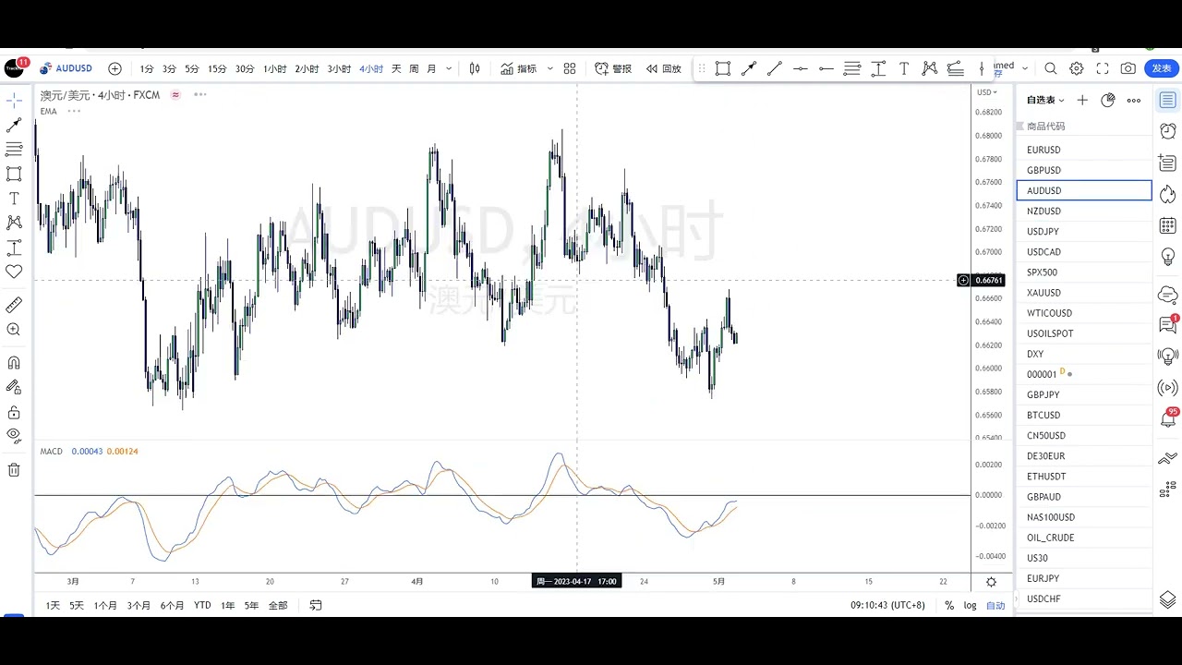
Task: Add a symbol to the watchlist with plus
Action: point(1082,100)
